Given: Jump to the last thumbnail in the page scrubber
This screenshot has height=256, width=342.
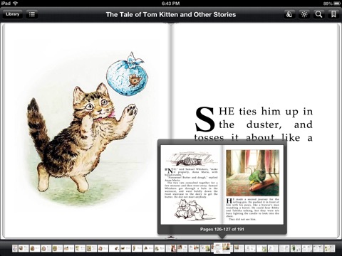Looking at the screenshot, I should 329,248.
